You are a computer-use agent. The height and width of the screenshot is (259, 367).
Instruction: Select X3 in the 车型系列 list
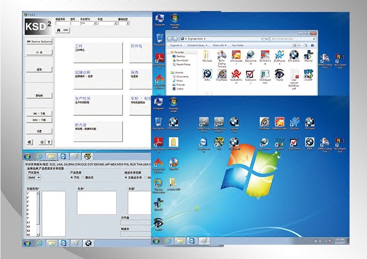pos(28,227)
